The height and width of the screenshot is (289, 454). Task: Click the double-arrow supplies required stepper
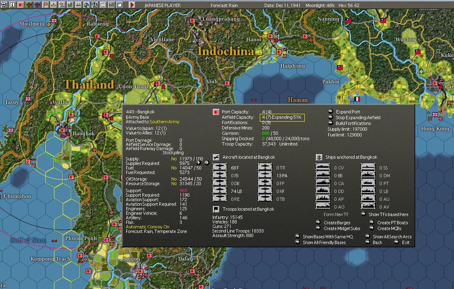[207, 163]
